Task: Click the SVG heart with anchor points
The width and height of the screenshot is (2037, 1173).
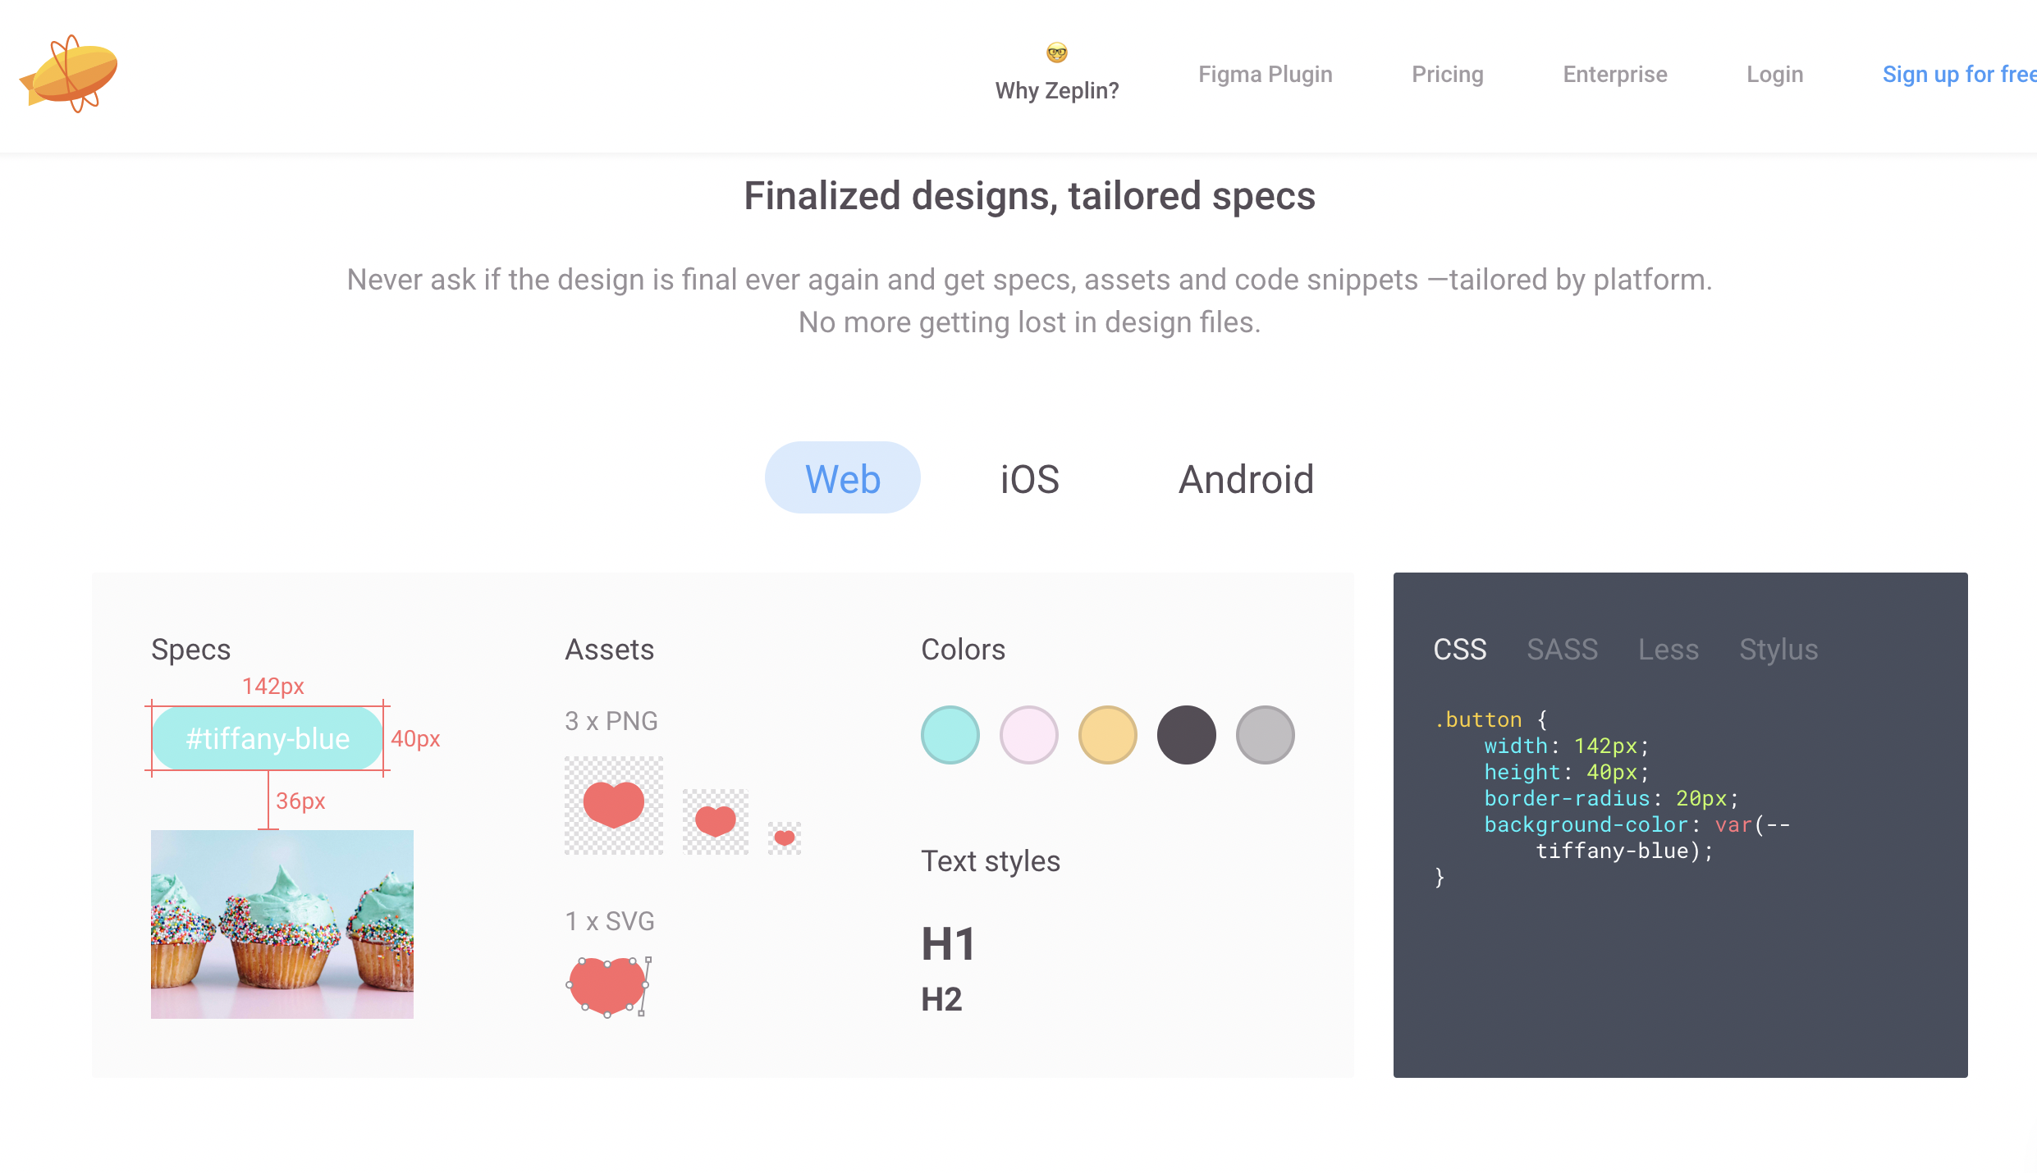Action: tap(609, 986)
